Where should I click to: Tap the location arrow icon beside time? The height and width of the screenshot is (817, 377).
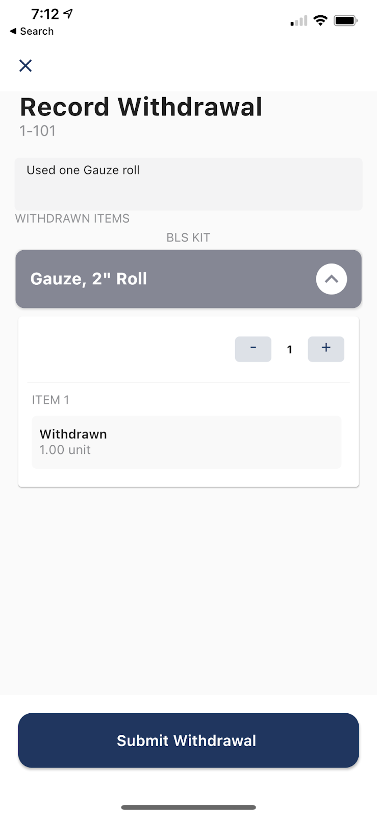68,14
